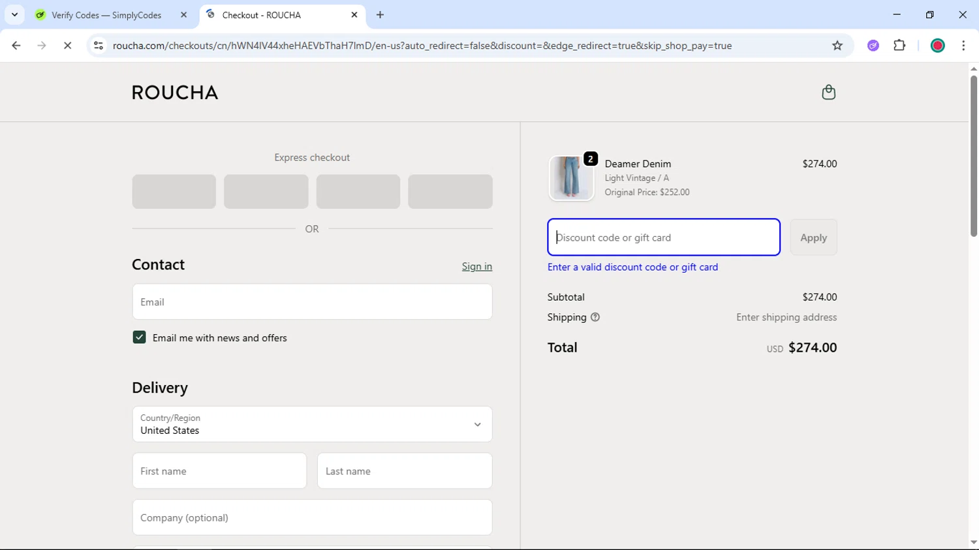Click the Sign in link
The image size is (979, 550).
[477, 267]
